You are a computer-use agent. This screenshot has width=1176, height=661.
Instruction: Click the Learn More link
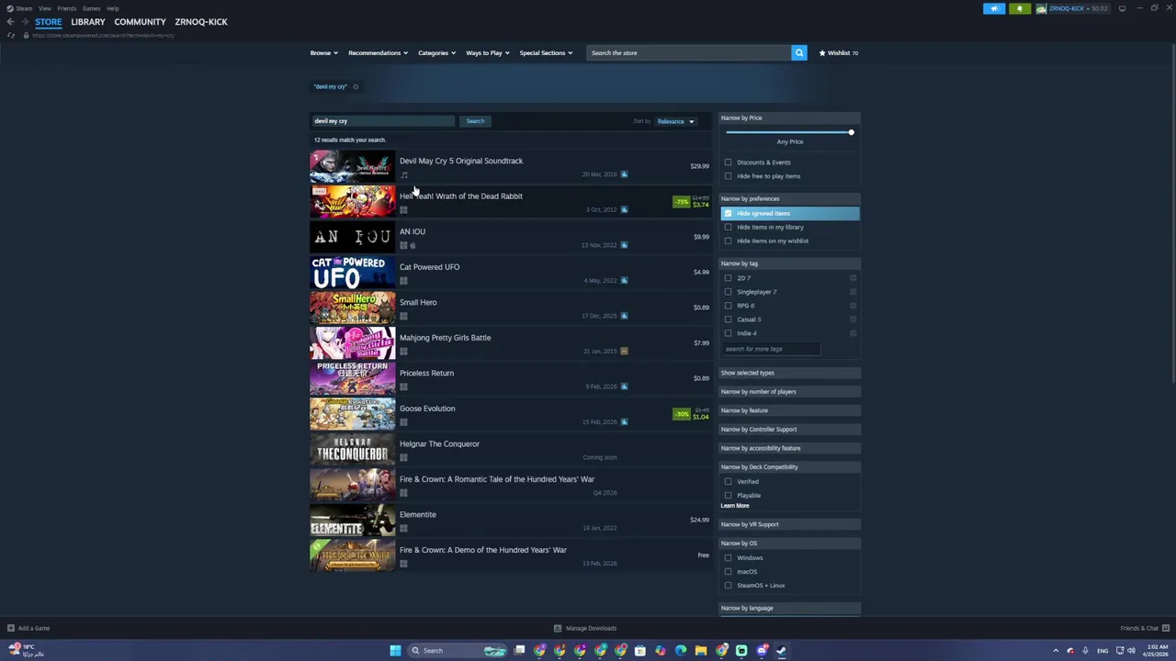pos(735,506)
